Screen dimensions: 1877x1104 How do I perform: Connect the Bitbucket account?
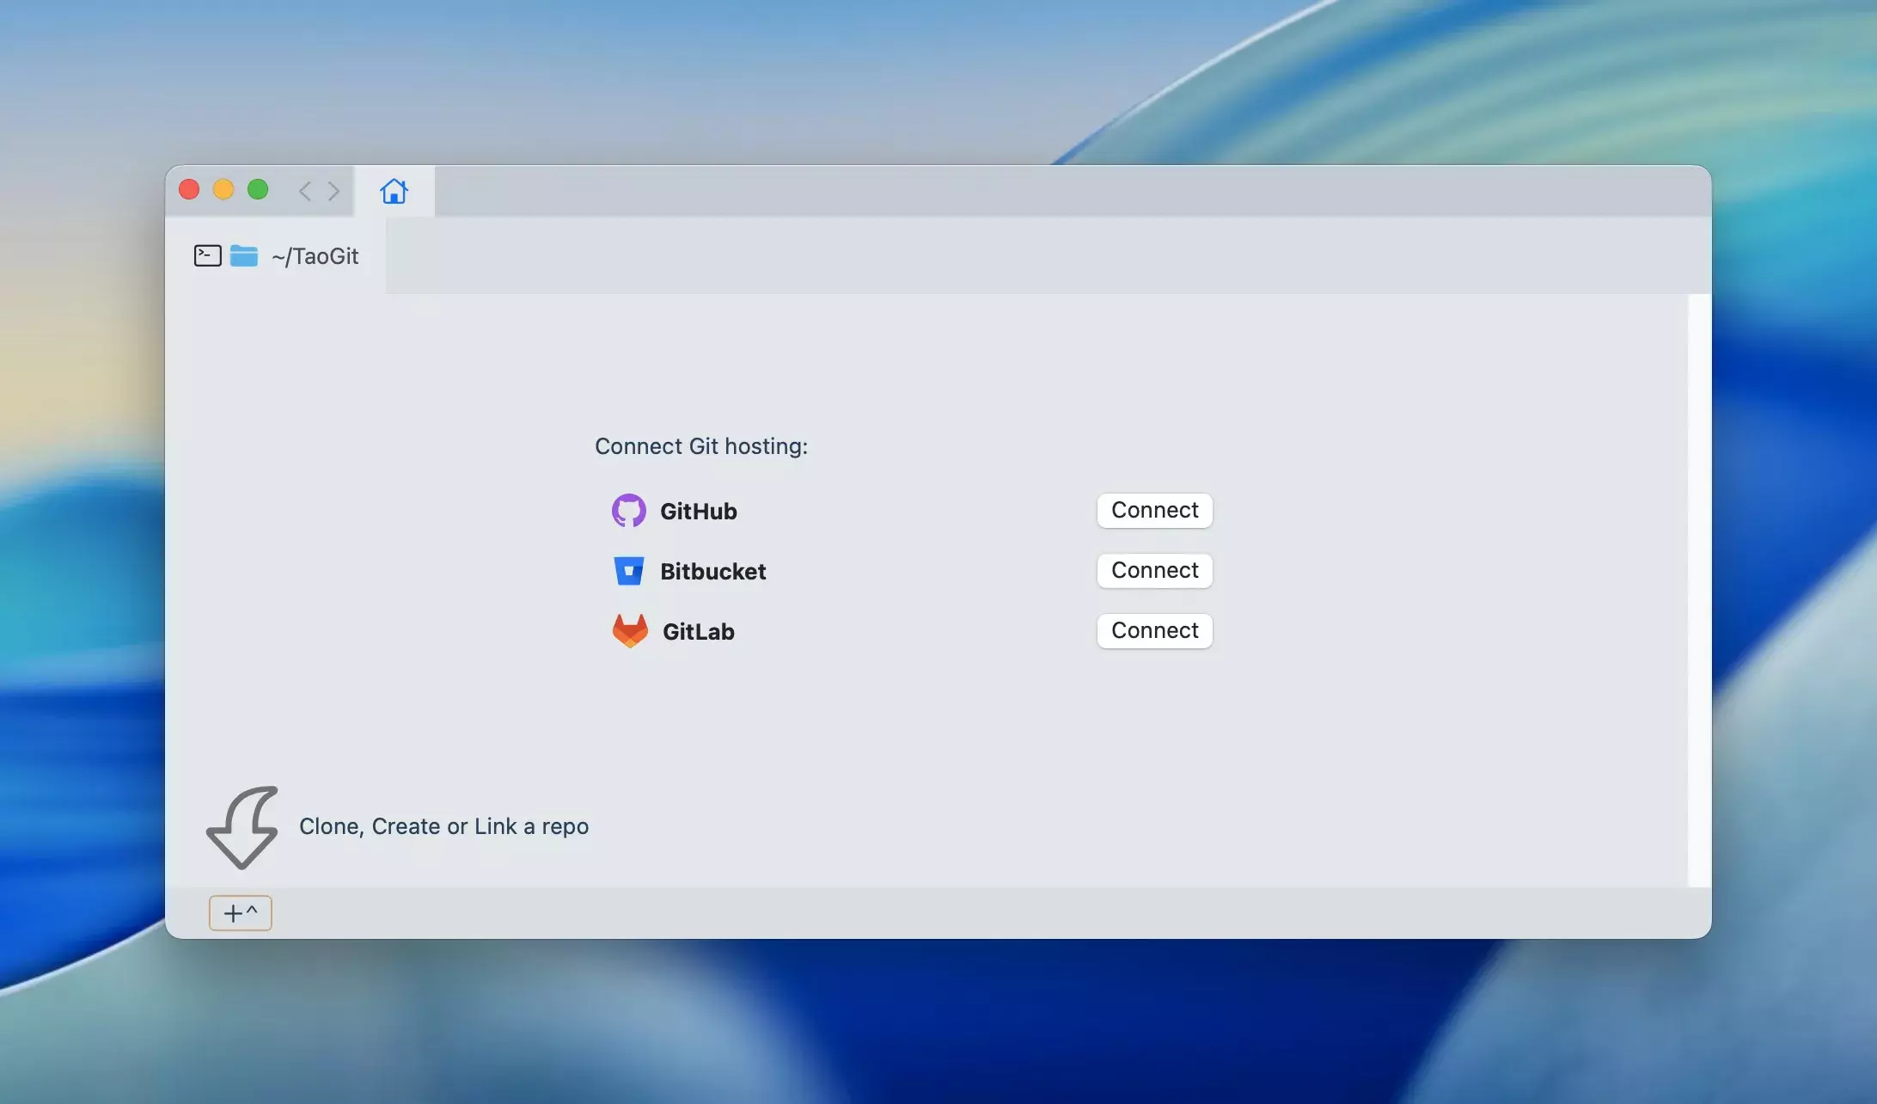point(1153,570)
